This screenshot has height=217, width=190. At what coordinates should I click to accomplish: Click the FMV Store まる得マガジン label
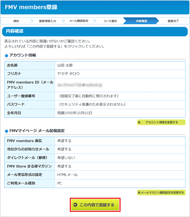coord(29,166)
